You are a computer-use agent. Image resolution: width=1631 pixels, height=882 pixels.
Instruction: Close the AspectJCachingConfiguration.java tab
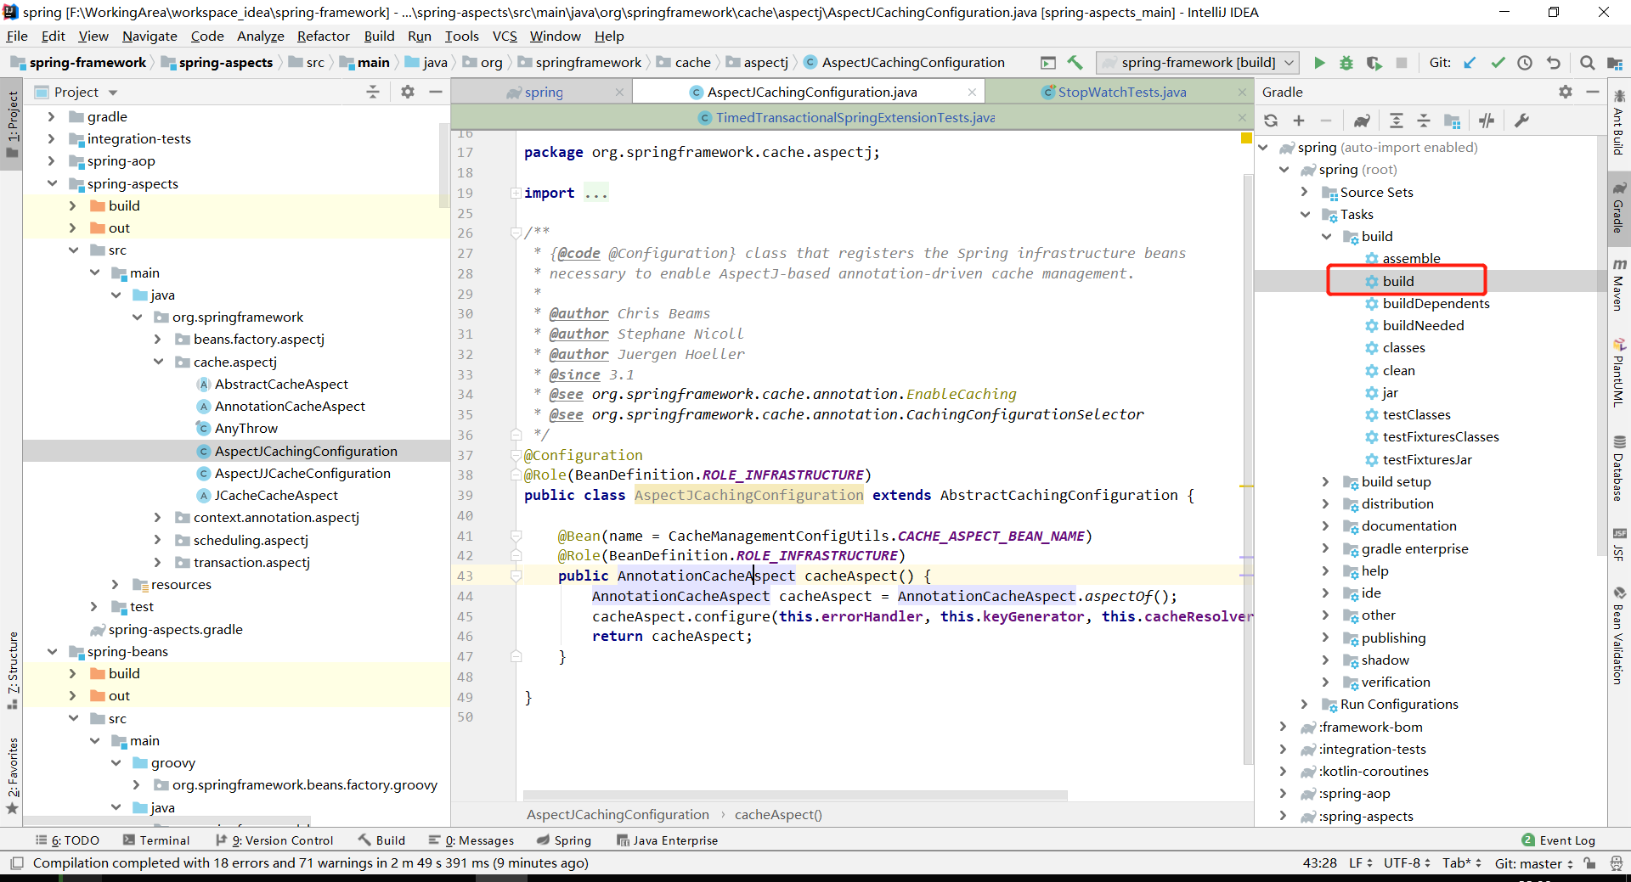pos(972,92)
